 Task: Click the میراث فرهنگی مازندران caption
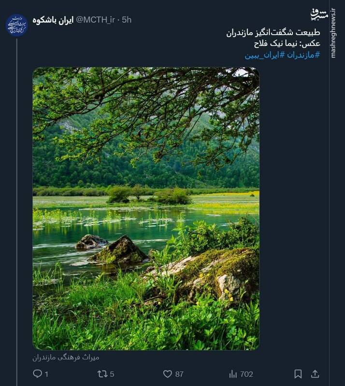tap(66, 358)
